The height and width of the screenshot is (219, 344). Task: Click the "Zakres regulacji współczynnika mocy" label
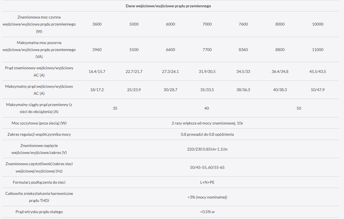(x=39, y=134)
